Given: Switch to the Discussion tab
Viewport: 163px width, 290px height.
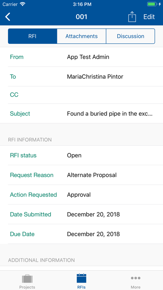Looking at the screenshot, I should click(x=131, y=36).
